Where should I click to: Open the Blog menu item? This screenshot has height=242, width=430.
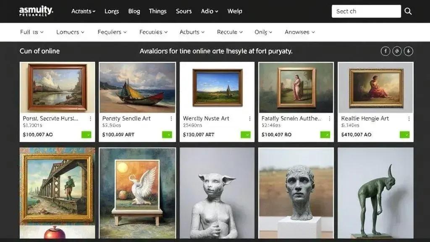[x=134, y=11]
